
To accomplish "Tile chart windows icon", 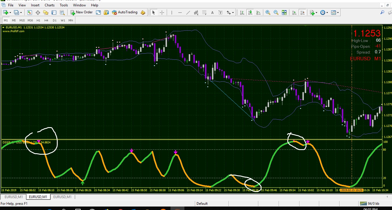I will [x=284, y=12].
